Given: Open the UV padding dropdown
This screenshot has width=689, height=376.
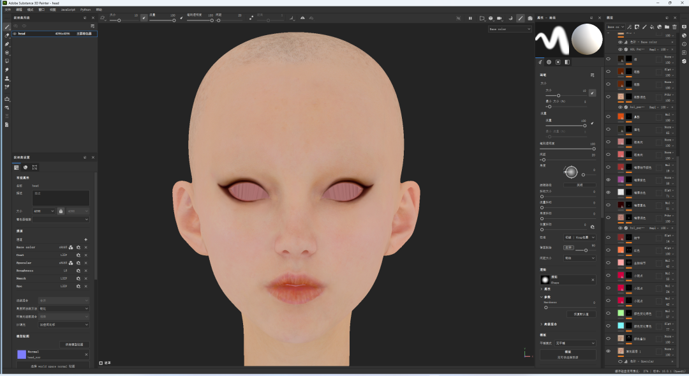Looking at the screenshot, I should (x=64, y=324).
